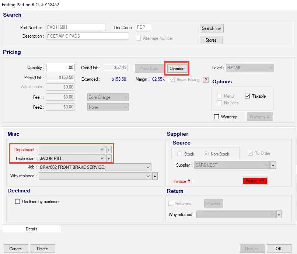Expand the Why returned dropdown
Viewport: 297px width, 254px height.
tap(236, 215)
